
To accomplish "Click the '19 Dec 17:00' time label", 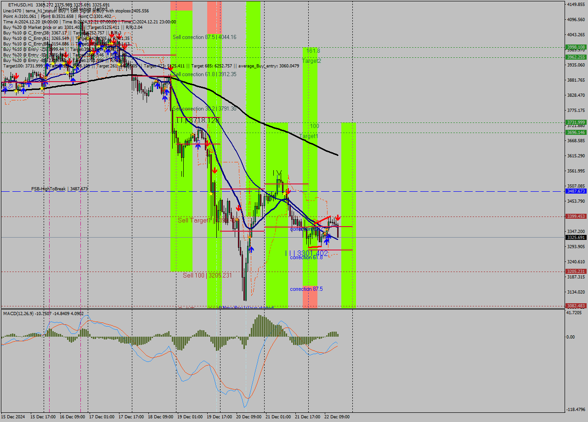I will coord(220,417).
